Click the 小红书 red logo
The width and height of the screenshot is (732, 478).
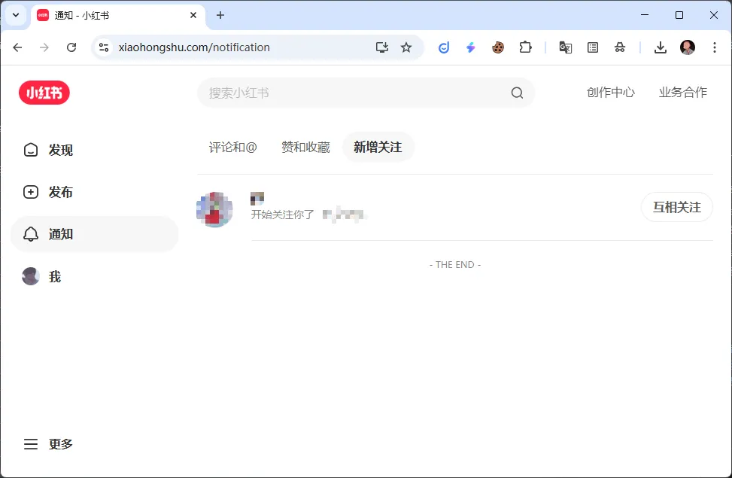(x=44, y=93)
